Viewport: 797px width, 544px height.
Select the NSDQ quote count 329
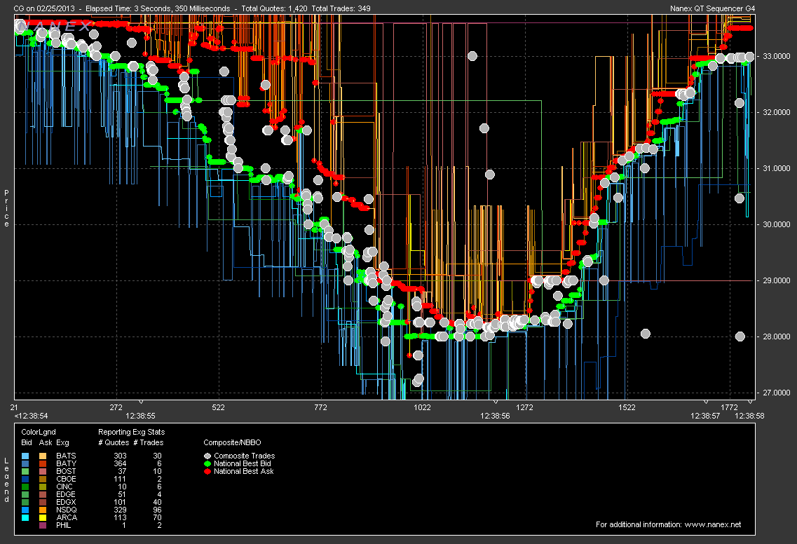(x=120, y=510)
